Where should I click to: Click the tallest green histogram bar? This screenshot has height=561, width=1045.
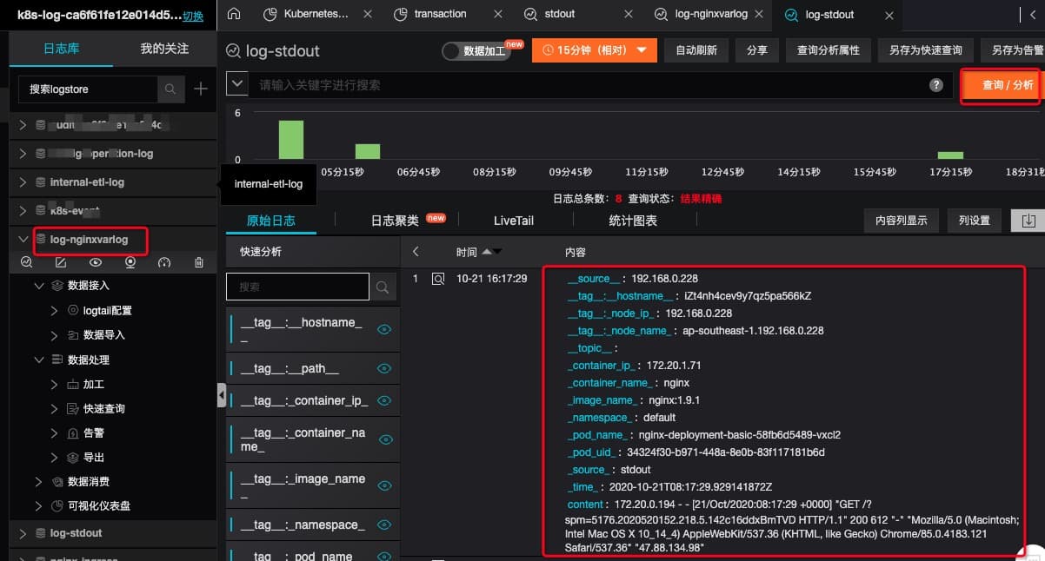tap(290, 140)
